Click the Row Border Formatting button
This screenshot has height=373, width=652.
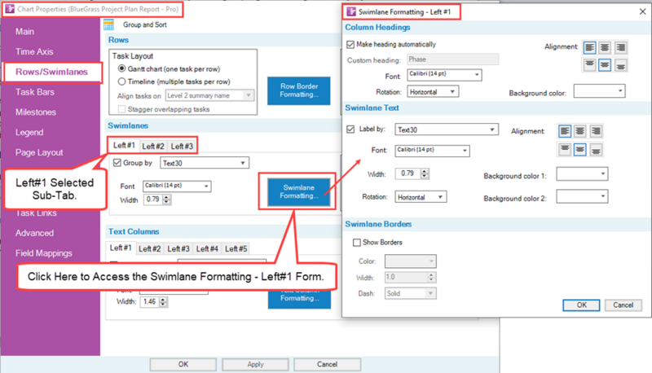(298, 90)
